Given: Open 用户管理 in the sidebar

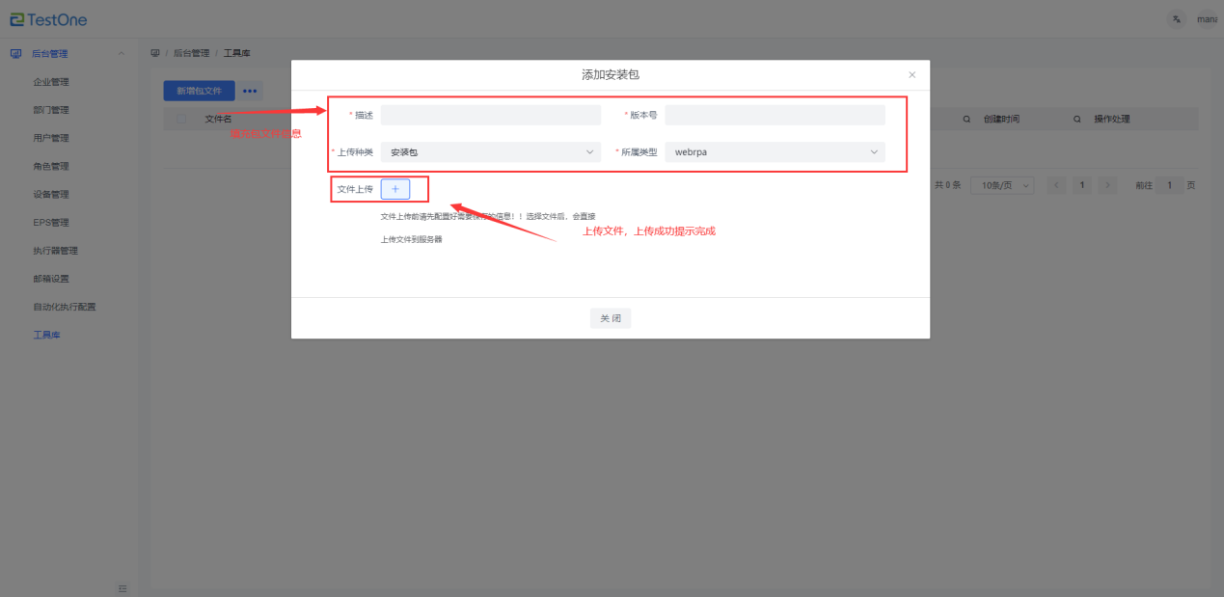Looking at the screenshot, I should tap(51, 138).
